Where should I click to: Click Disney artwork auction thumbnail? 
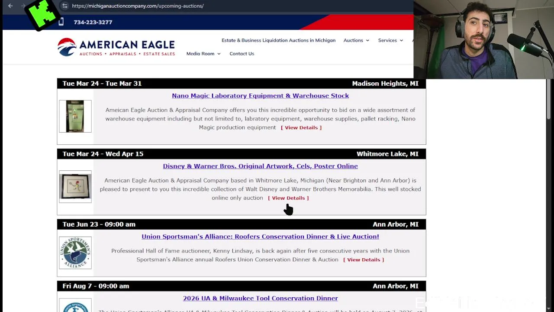tap(75, 187)
